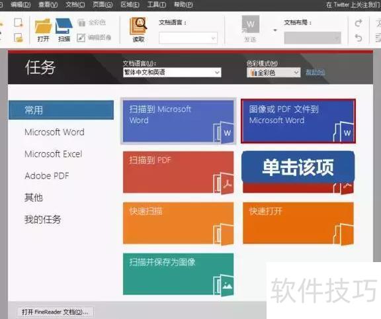Open the color mode dropdown showing 全彩色
381x319 pixels.
pos(274,72)
